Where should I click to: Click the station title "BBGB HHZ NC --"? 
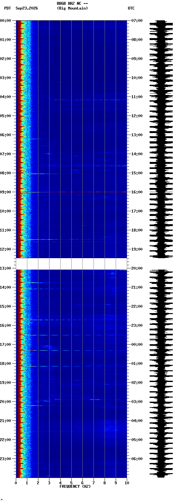(72, 3)
